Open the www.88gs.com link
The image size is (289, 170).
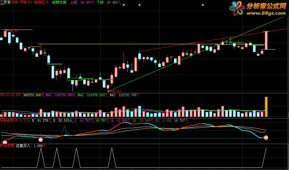[x=266, y=13]
